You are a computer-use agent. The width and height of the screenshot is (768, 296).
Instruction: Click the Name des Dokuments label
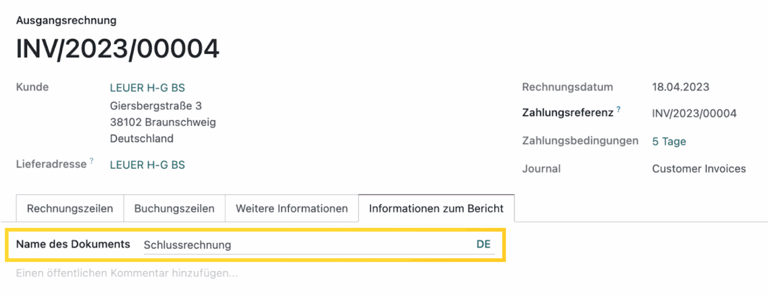click(73, 244)
